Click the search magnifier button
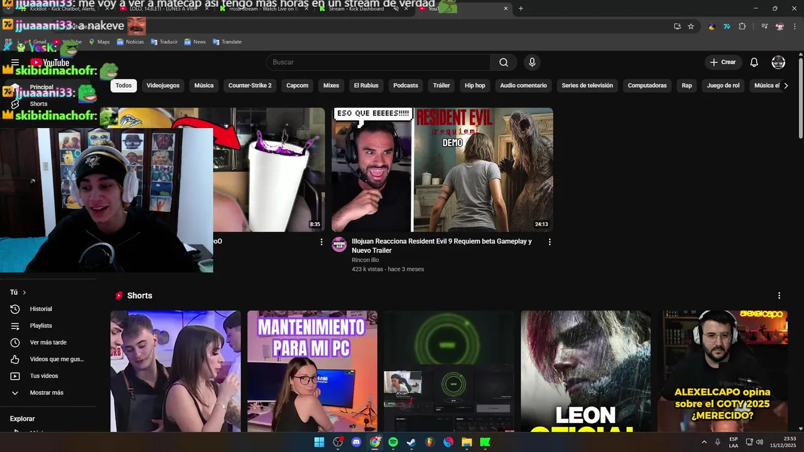 [504, 62]
